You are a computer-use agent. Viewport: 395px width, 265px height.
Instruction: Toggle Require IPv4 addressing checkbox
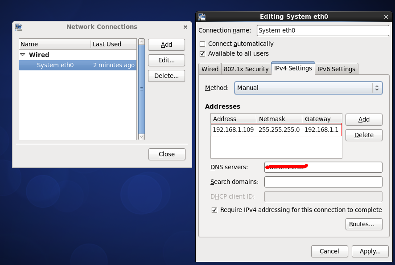[x=214, y=210]
